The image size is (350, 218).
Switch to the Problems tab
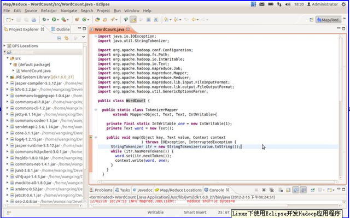(x=101, y=190)
